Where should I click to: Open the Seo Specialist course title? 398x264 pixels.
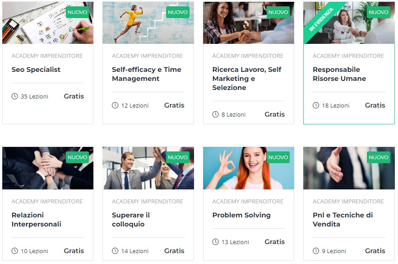pyautogui.click(x=36, y=70)
